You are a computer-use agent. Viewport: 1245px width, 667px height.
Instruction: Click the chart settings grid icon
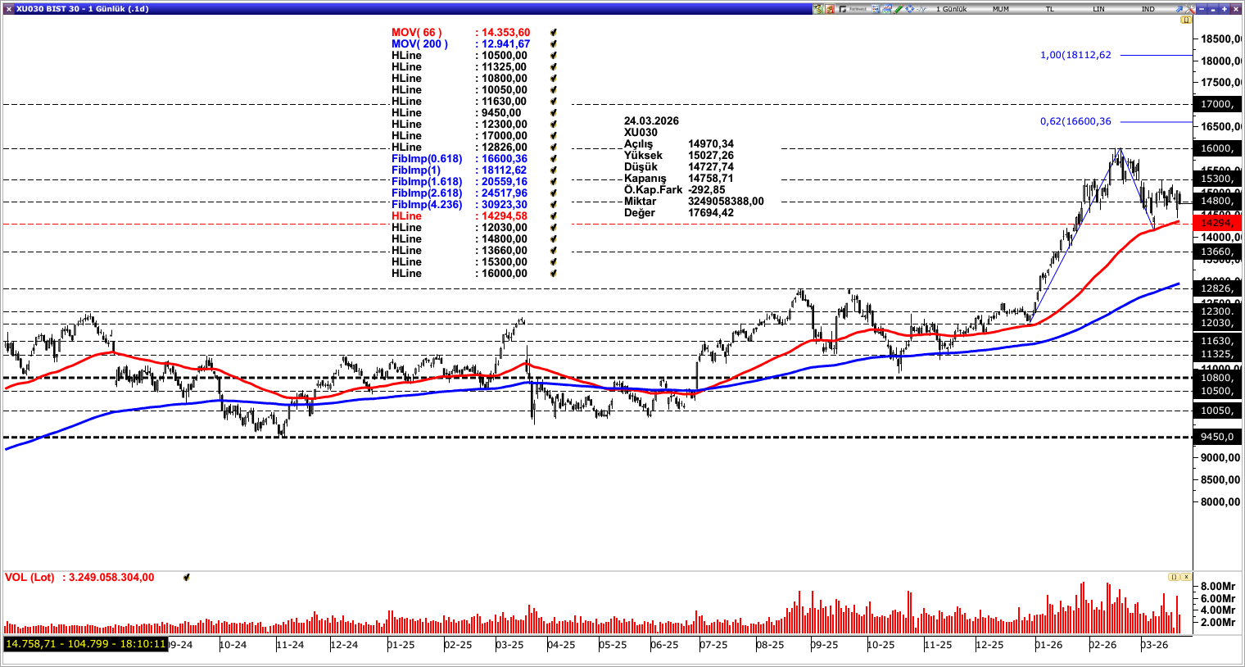875,8
